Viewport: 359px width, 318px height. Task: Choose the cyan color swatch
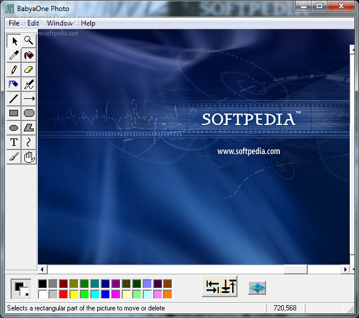(x=95, y=294)
